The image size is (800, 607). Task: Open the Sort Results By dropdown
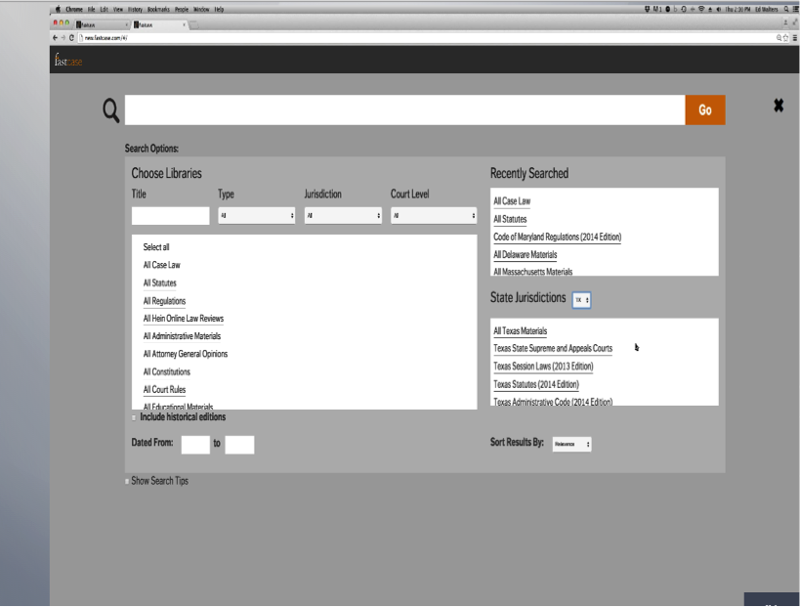tap(572, 444)
